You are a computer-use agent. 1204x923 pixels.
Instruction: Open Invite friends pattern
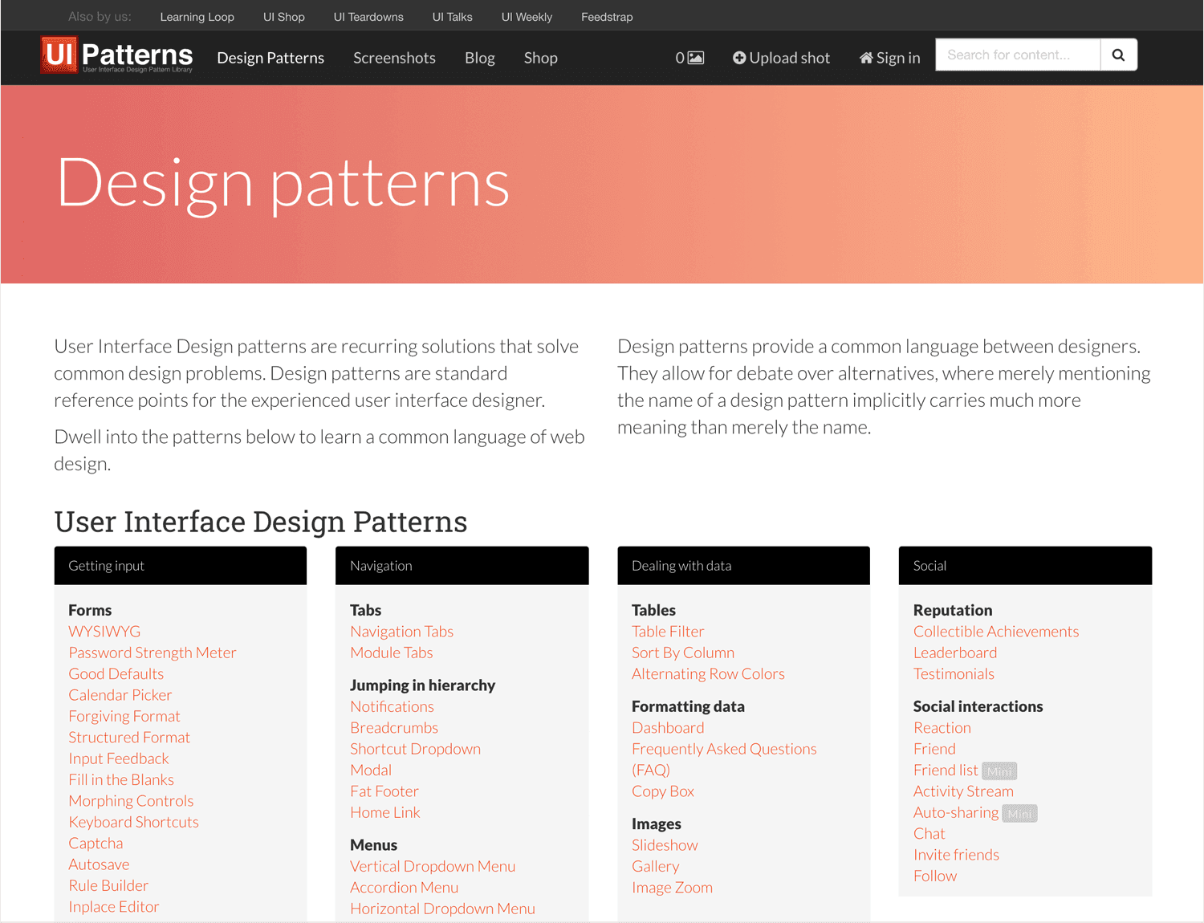pyautogui.click(x=956, y=855)
